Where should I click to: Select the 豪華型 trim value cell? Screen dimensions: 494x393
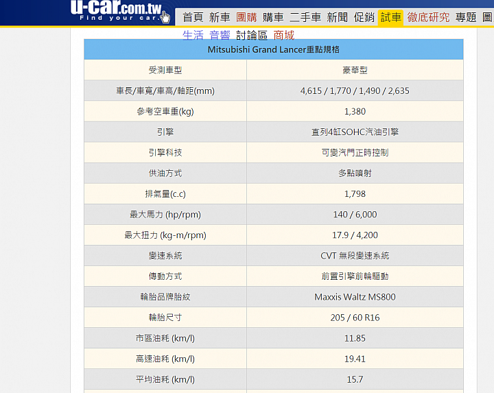355,70
